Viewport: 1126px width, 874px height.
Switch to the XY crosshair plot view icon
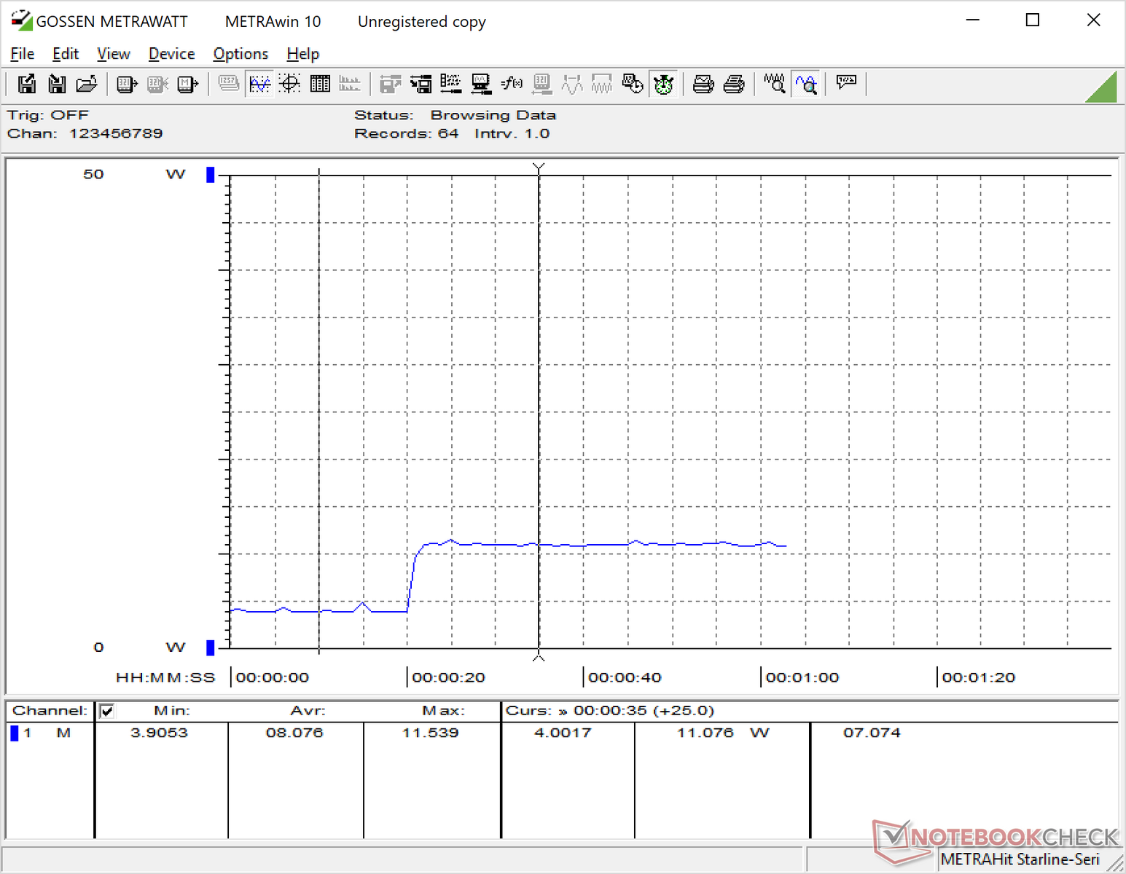coord(290,84)
